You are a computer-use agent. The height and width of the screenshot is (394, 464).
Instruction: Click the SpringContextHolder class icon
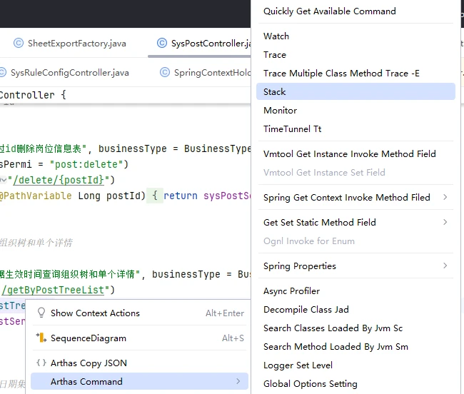click(x=164, y=73)
